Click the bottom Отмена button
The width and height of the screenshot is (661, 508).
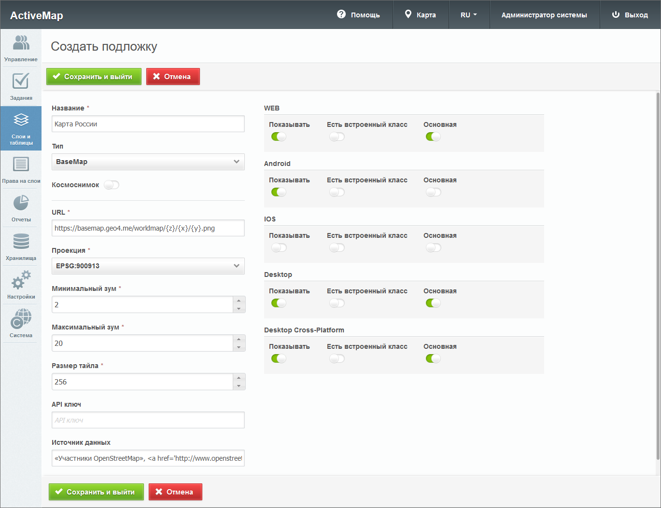[x=175, y=492]
